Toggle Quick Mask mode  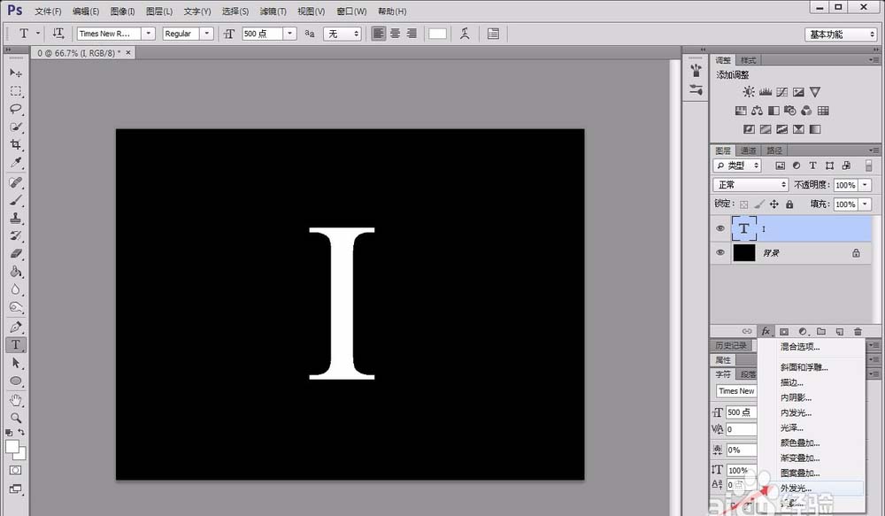tap(16, 470)
